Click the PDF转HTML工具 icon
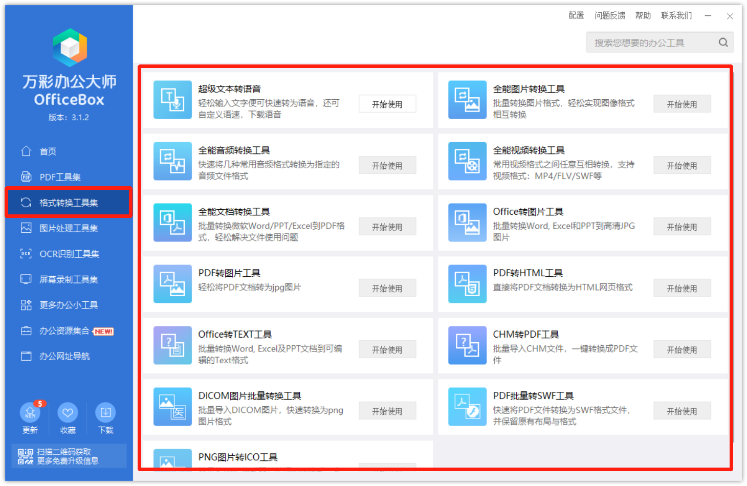Image resolution: width=747 pixels, height=486 pixels. (x=467, y=284)
